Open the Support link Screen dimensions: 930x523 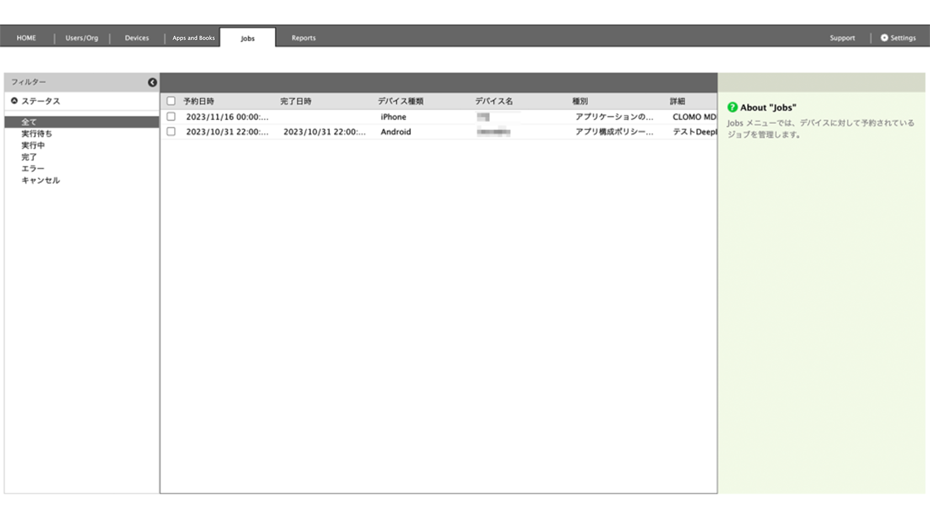point(842,38)
